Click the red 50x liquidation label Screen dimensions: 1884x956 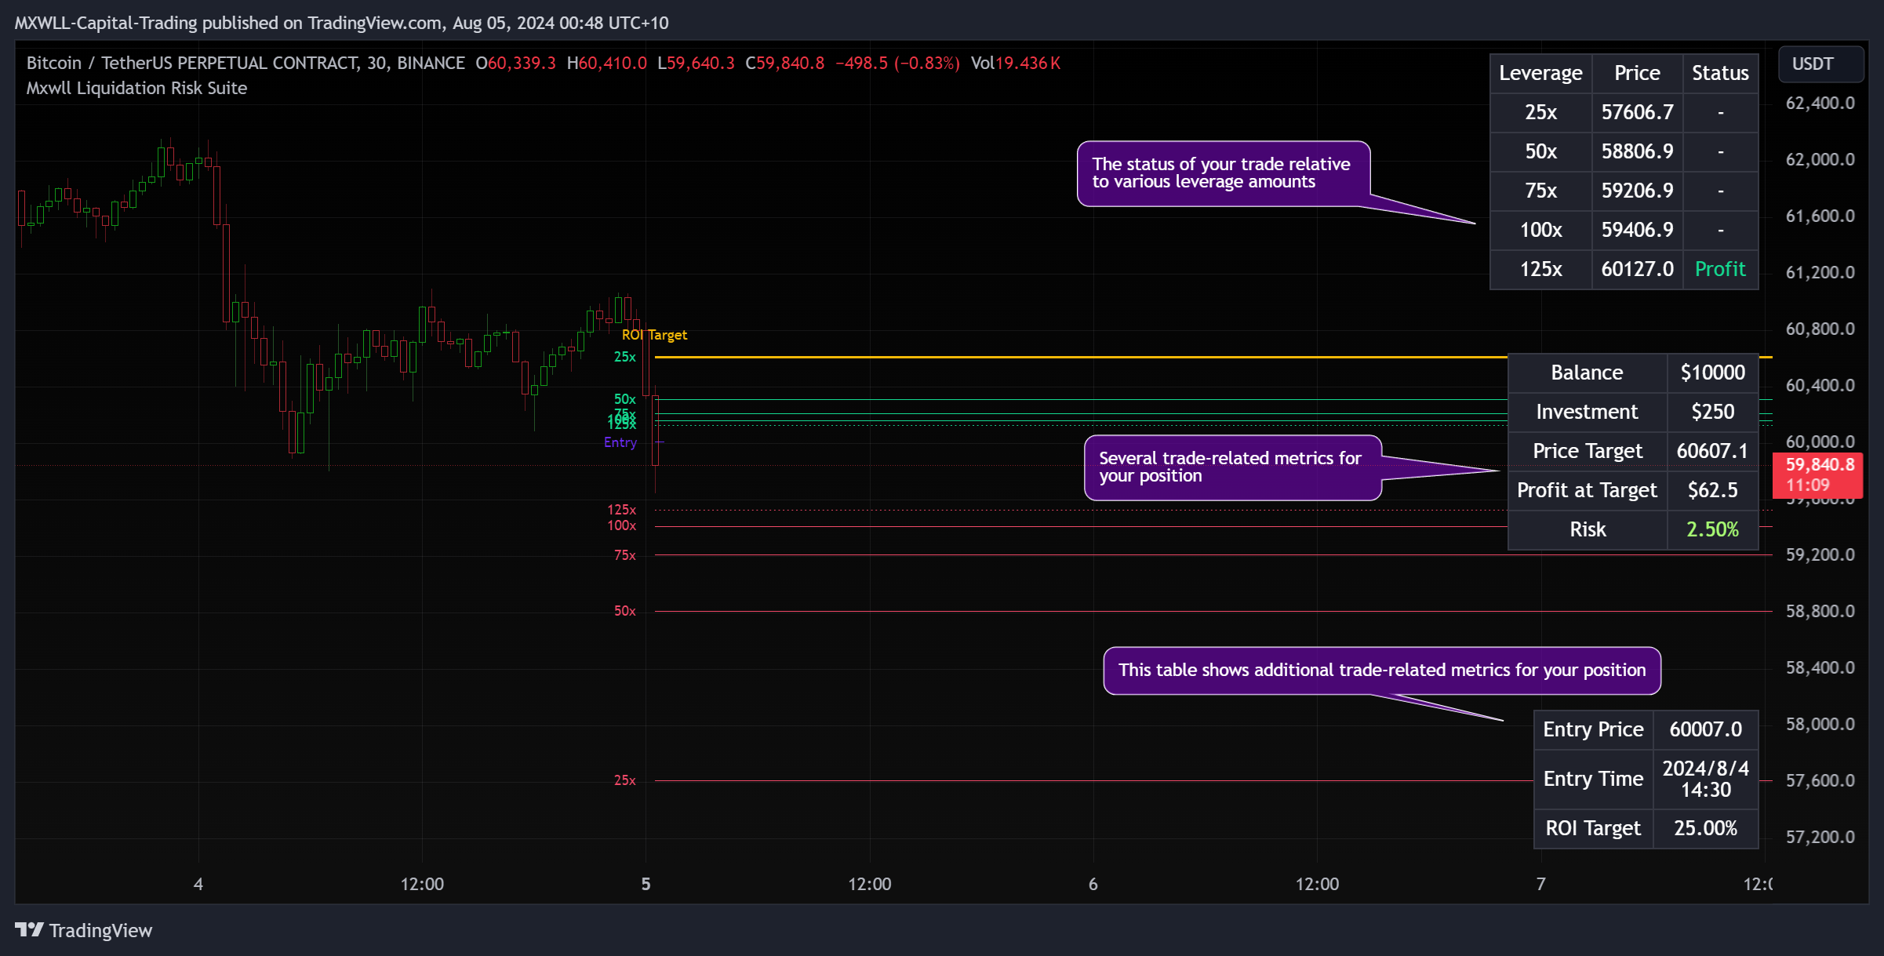[624, 611]
